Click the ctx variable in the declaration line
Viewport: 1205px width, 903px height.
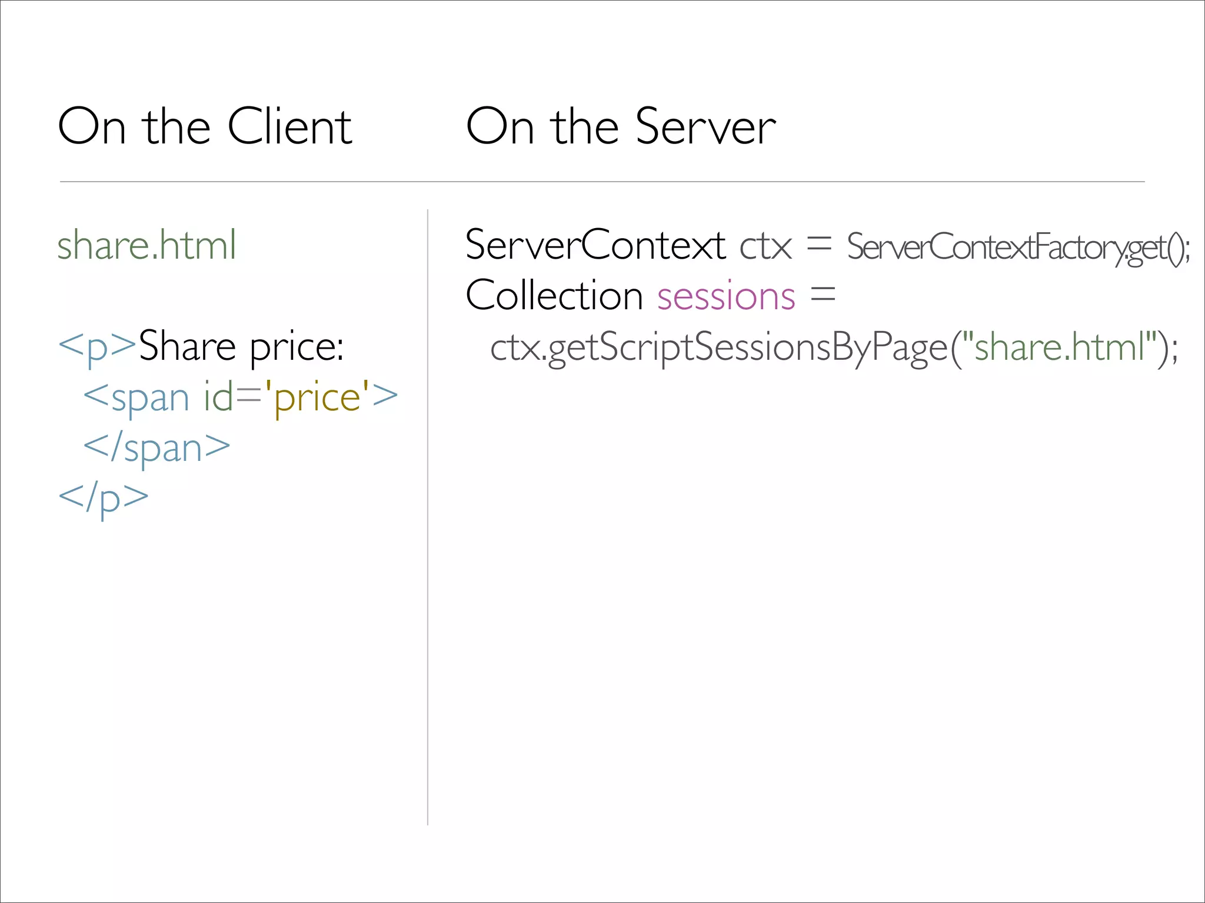point(765,245)
